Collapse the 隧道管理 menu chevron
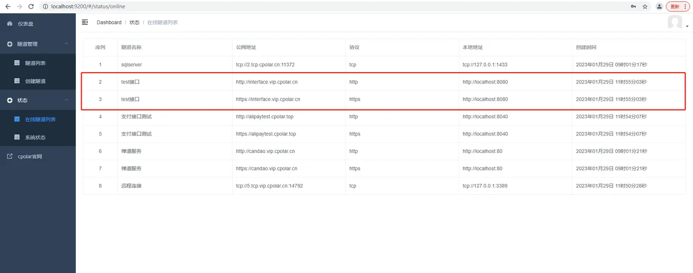 66,44
